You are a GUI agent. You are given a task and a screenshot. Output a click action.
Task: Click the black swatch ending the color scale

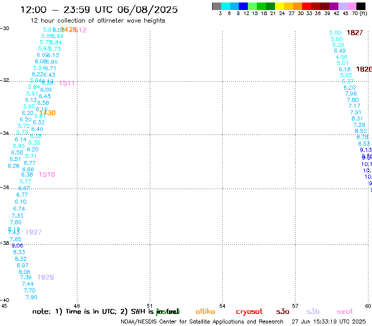click(360, 6)
